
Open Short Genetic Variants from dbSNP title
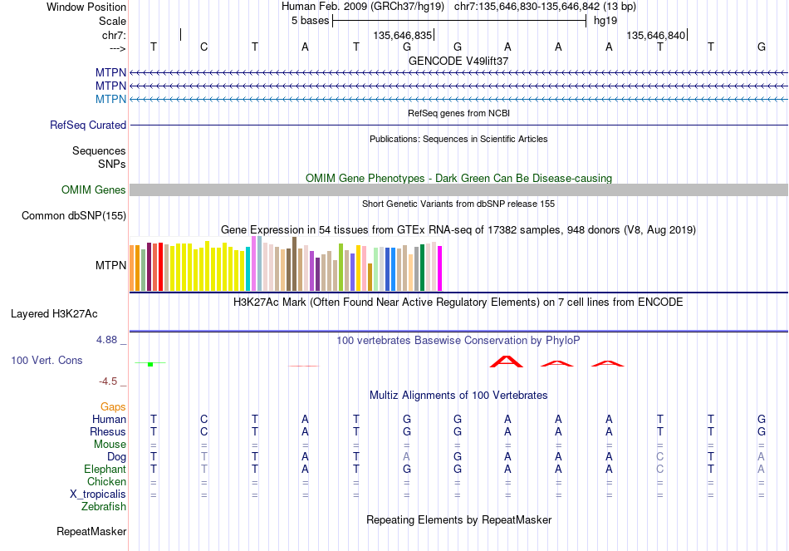click(458, 204)
